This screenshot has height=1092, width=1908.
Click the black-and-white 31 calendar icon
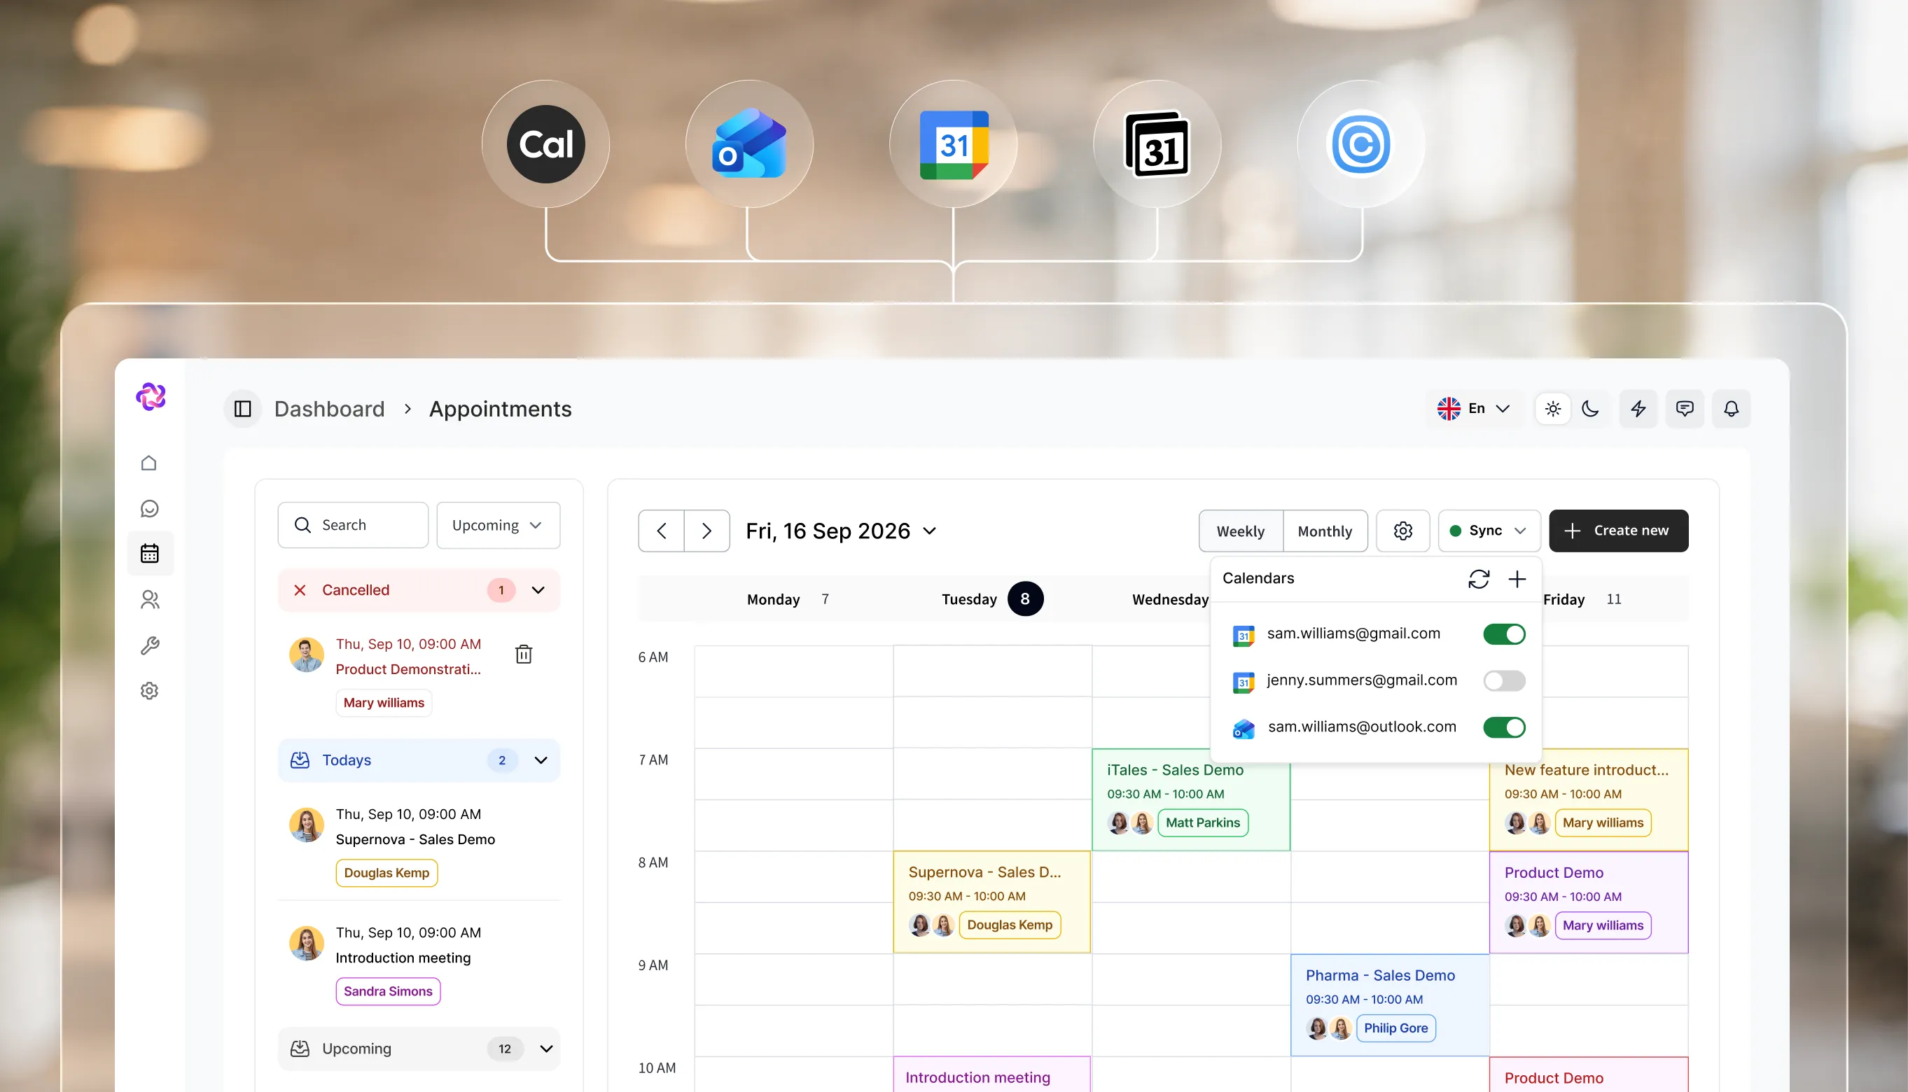pos(1157,144)
